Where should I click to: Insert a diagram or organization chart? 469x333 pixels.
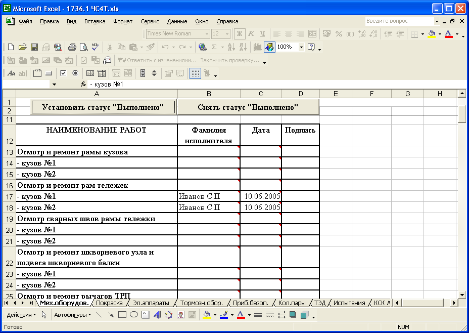pos(169,315)
